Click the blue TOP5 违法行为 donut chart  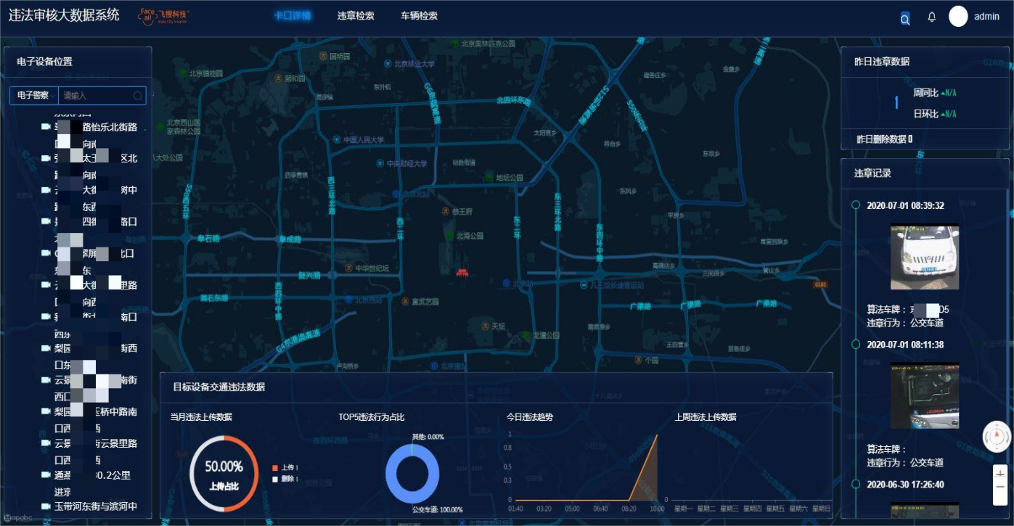coord(412,474)
